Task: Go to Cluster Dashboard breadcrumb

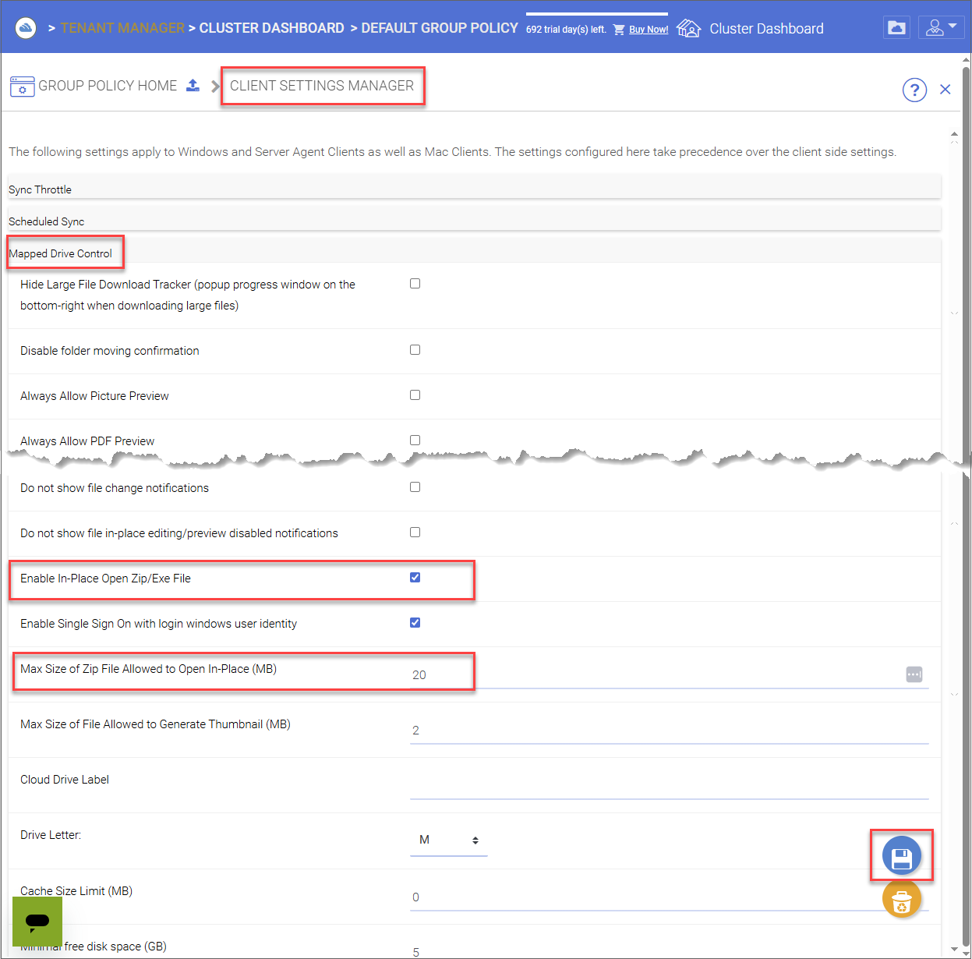Action: (x=271, y=28)
